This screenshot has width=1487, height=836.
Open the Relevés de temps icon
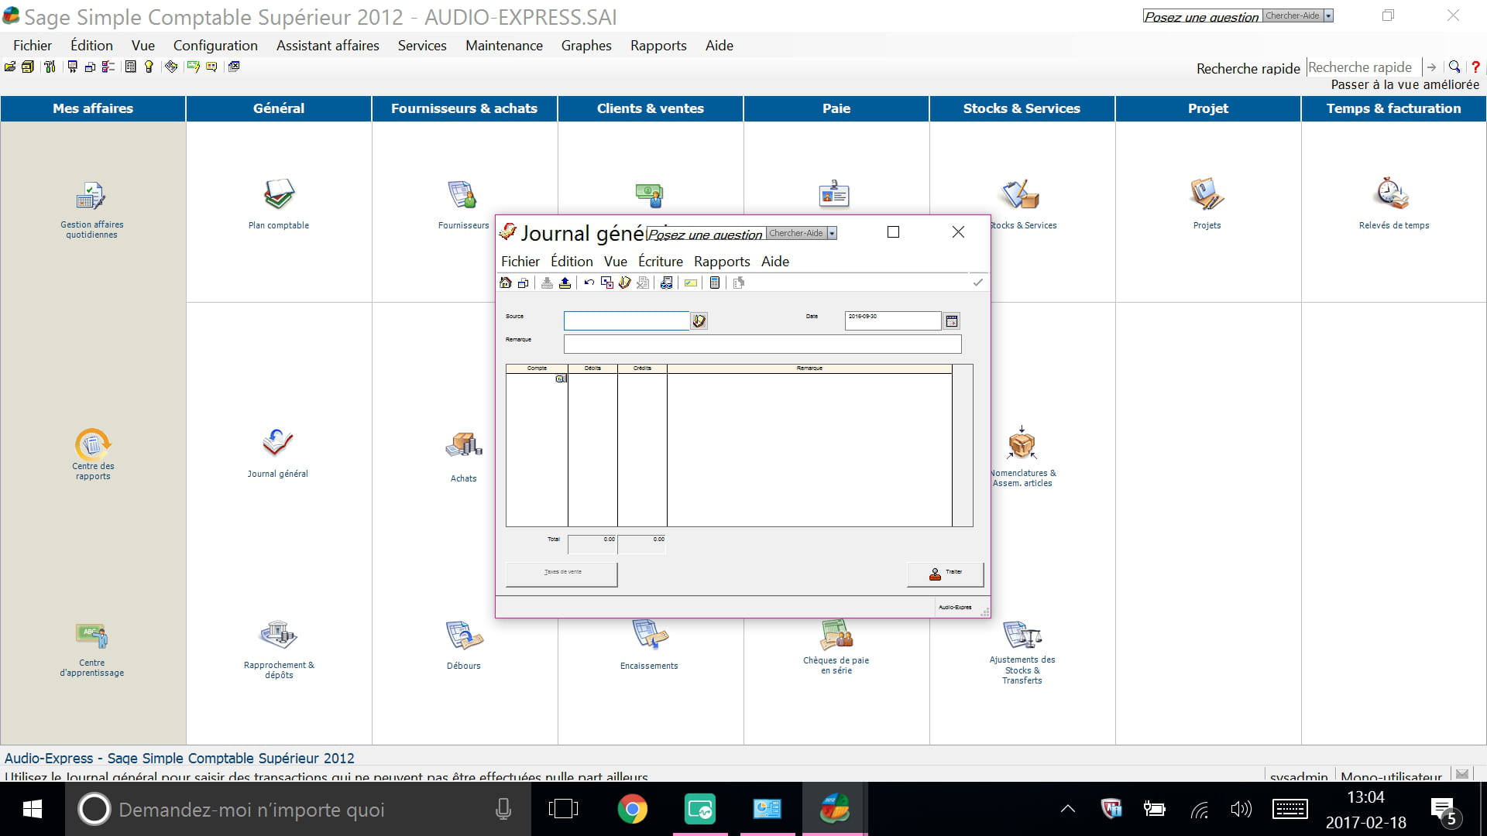1393,195
